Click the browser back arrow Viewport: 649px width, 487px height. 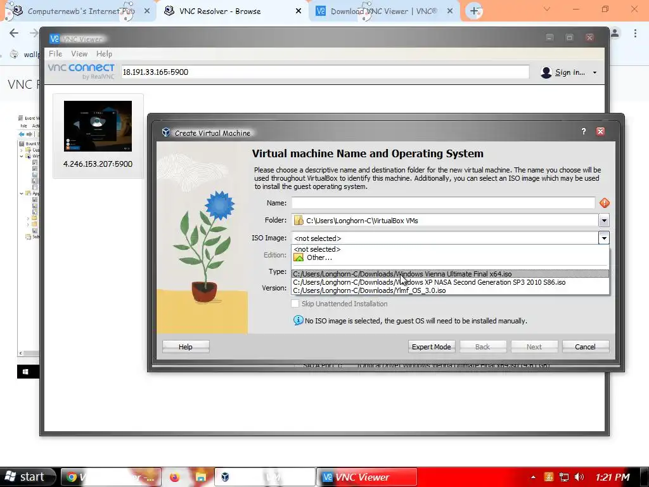(14, 33)
